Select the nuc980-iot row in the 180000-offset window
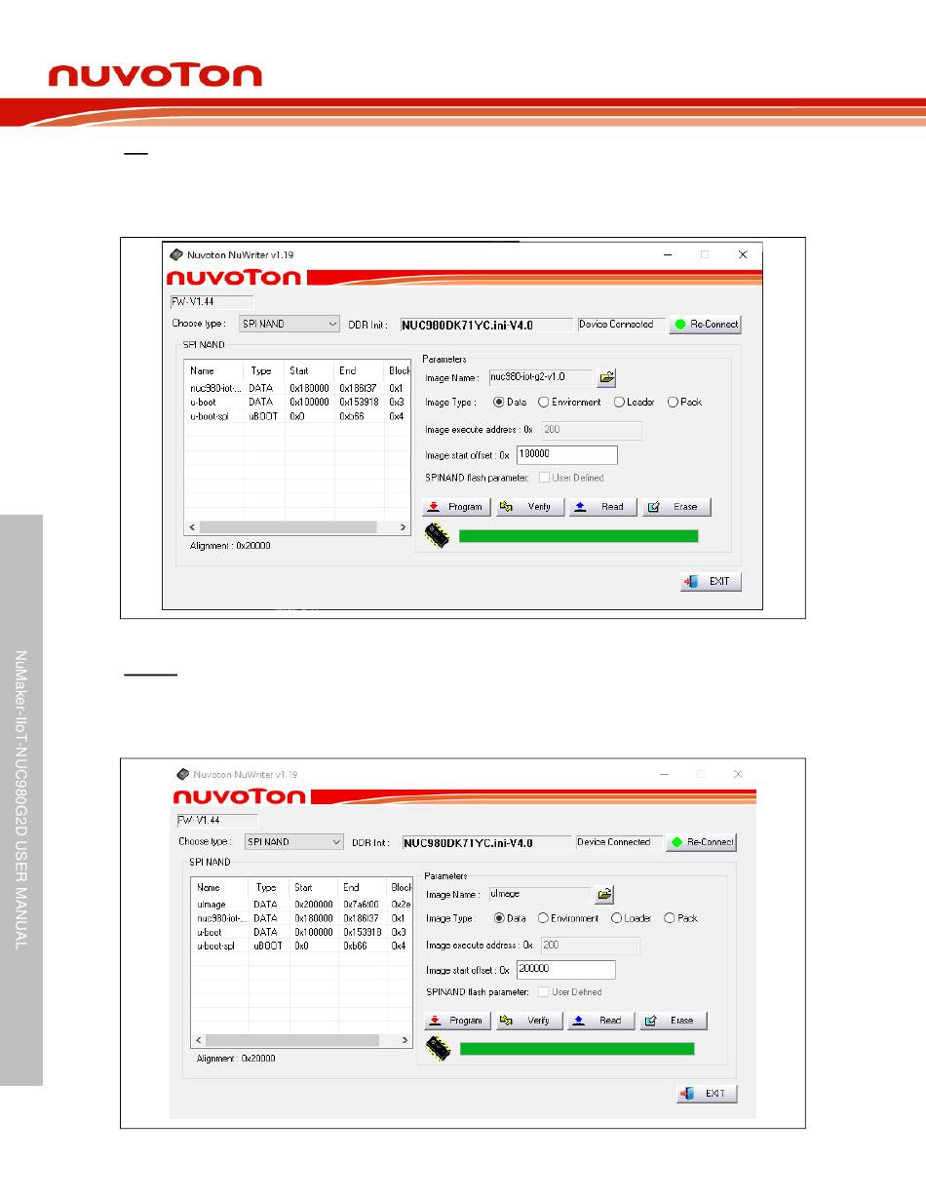This screenshot has width=926, height=1198. click(x=297, y=387)
